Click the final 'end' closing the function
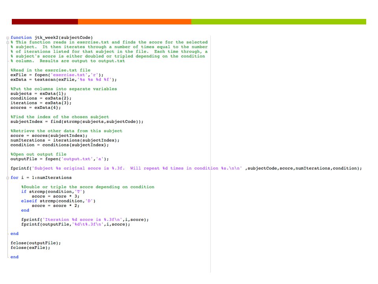This screenshot has width=378, height=284. tap(15, 257)
